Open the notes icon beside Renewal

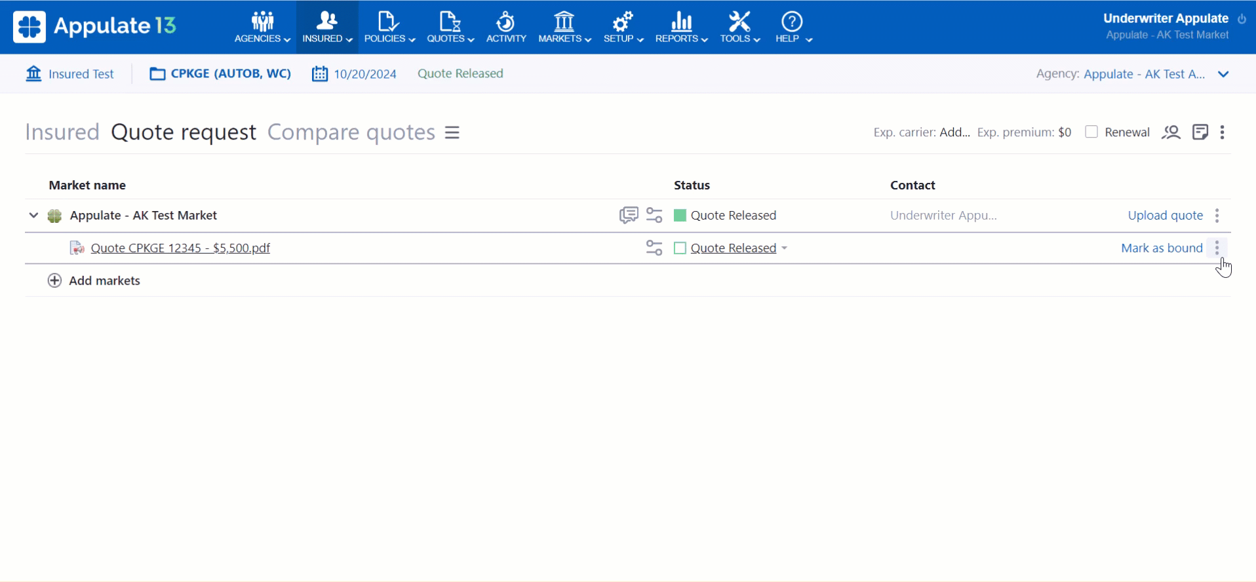[1200, 132]
